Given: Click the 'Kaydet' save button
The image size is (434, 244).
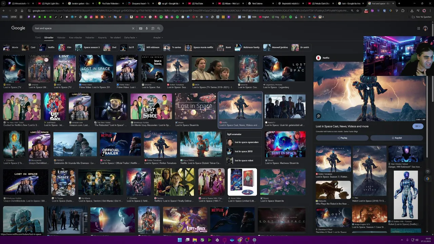Looking at the screenshot, I should coord(397,138).
